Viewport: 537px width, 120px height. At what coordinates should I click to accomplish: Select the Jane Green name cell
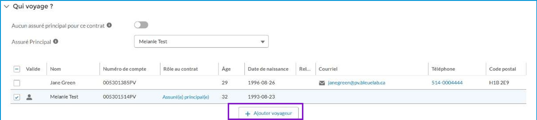click(x=62, y=83)
